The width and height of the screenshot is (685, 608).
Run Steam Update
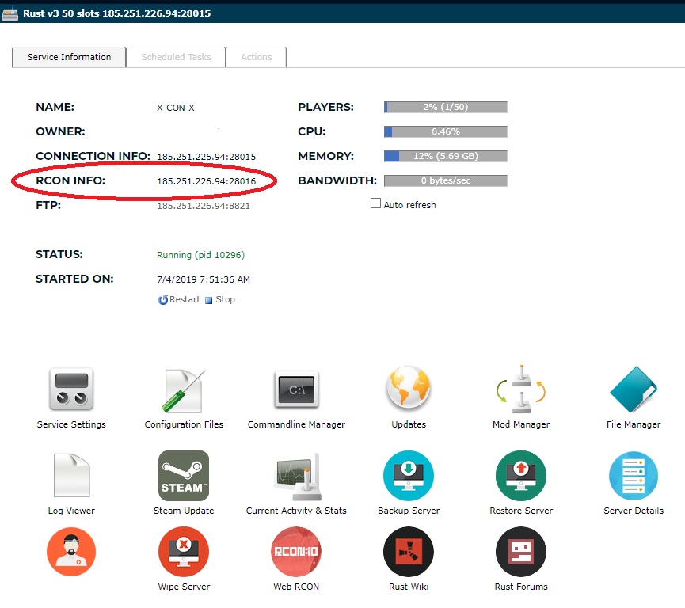point(184,476)
